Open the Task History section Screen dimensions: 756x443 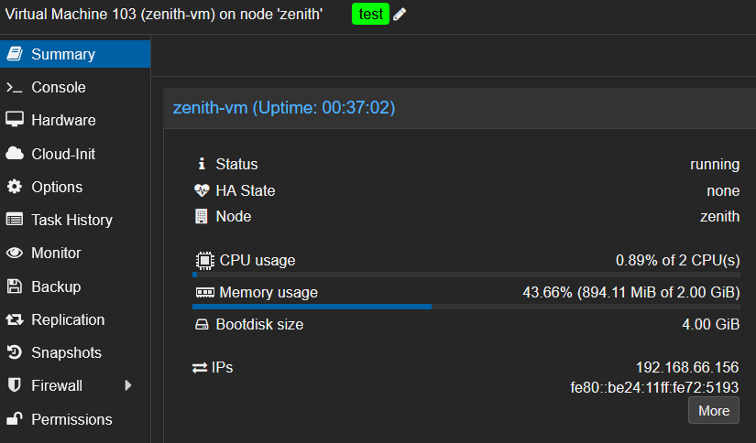pyautogui.click(x=71, y=220)
